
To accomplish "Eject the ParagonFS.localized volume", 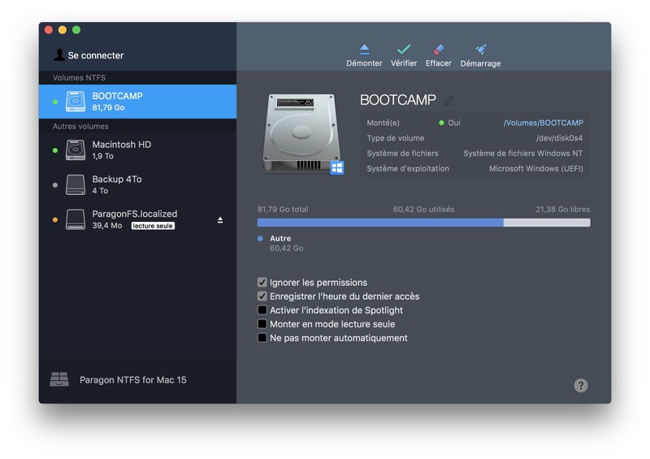I will pyautogui.click(x=220, y=220).
